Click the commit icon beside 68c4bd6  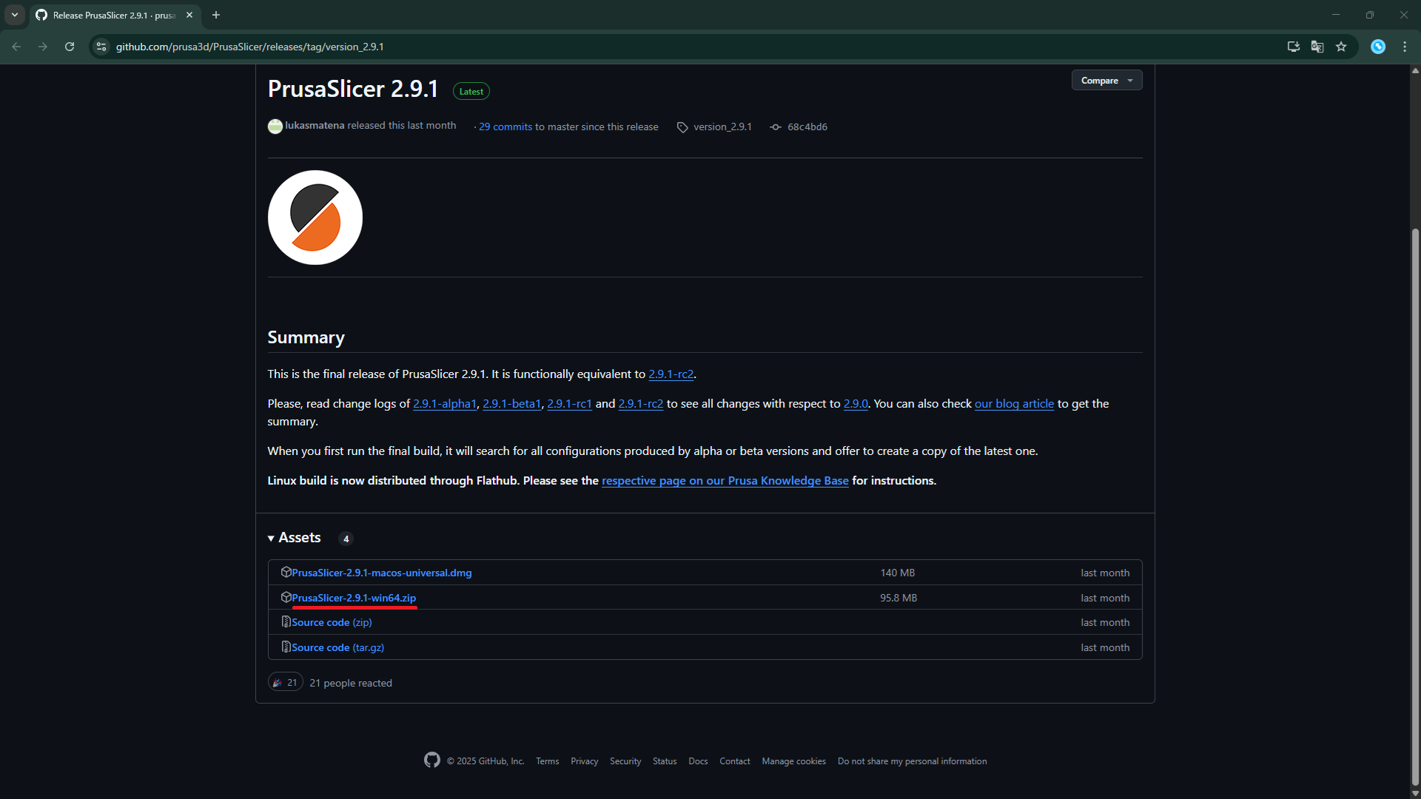776,127
